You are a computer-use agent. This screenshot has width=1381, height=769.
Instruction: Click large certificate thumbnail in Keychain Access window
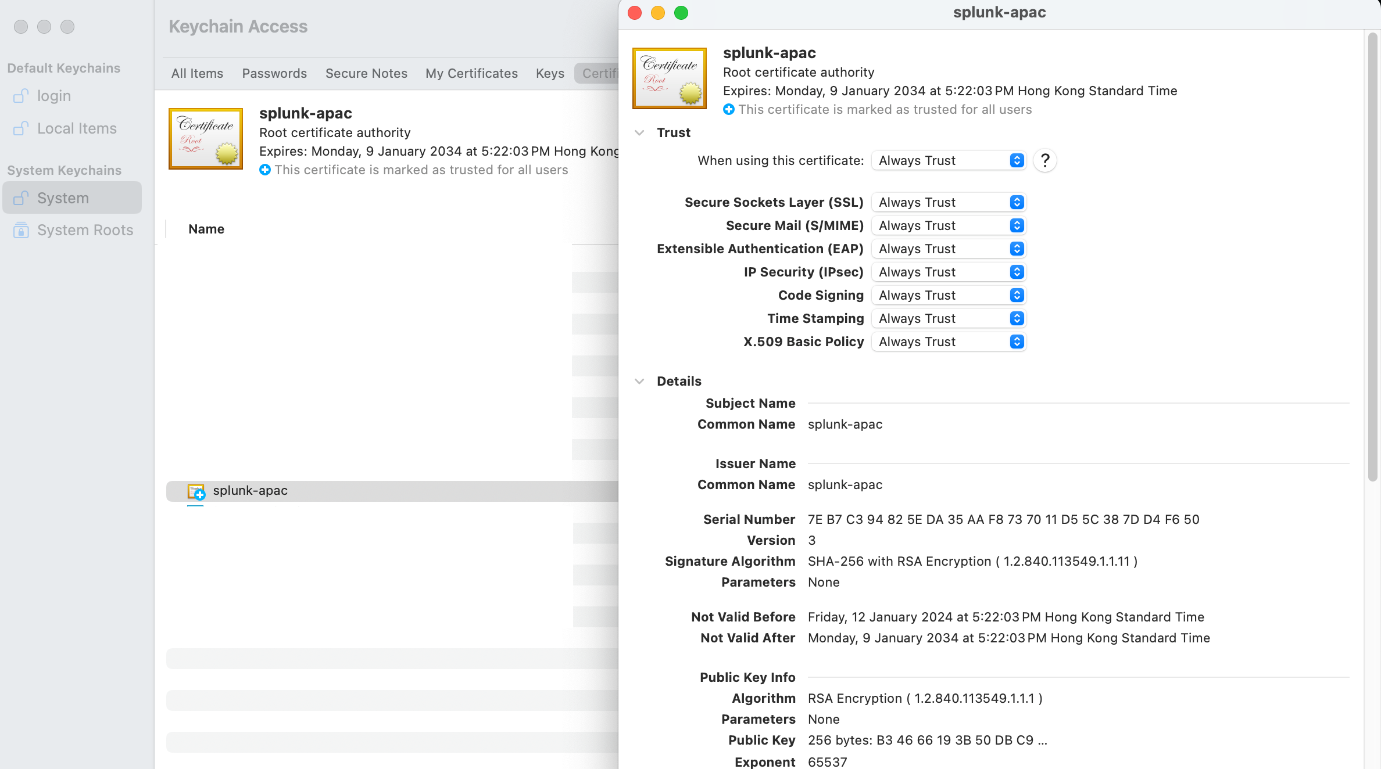point(206,139)
